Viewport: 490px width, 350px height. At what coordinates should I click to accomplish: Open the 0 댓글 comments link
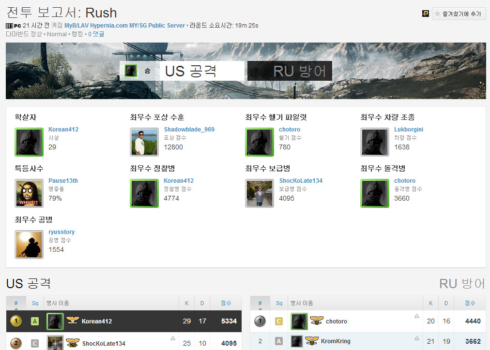click(96, 34)
